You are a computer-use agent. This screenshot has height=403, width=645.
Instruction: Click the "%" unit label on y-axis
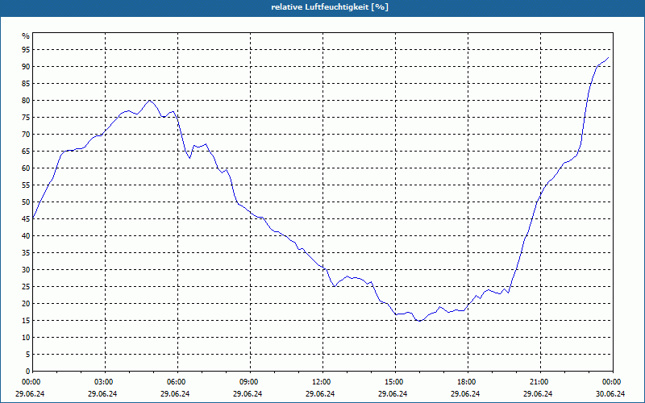pyautogui.click(x=26, y=36)
